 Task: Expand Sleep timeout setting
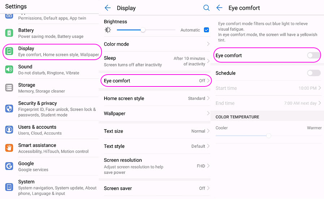tap(155, 61)
